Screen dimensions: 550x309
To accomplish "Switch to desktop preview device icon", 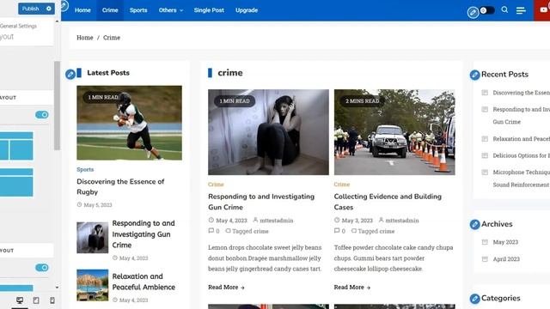I will click(x=20, y=300).
